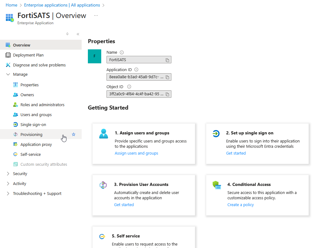Click the Create a policy link
322x248 pixels.
(240, 205)
